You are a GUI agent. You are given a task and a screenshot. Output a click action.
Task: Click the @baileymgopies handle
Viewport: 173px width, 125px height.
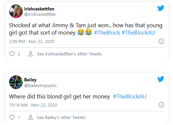pos(41,85)
